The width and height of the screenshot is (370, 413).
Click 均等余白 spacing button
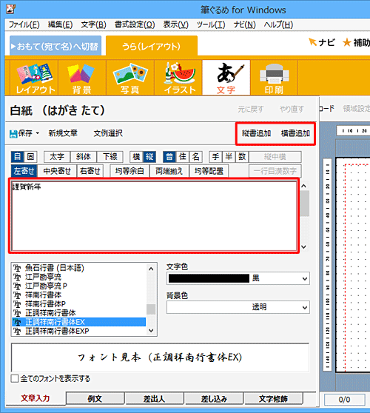click(x=129, y=171)
